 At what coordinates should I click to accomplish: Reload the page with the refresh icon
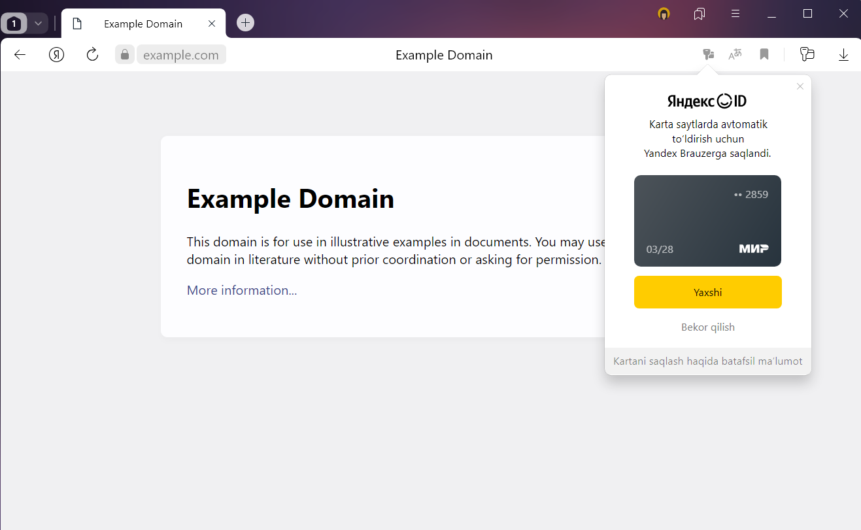coord(92,55)
